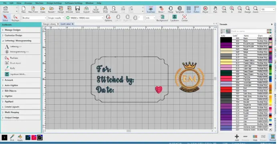Click the Monogramming tool in toolbox
Screen dimensions: 278x145
pyautogui.click(x=17, y=52)
